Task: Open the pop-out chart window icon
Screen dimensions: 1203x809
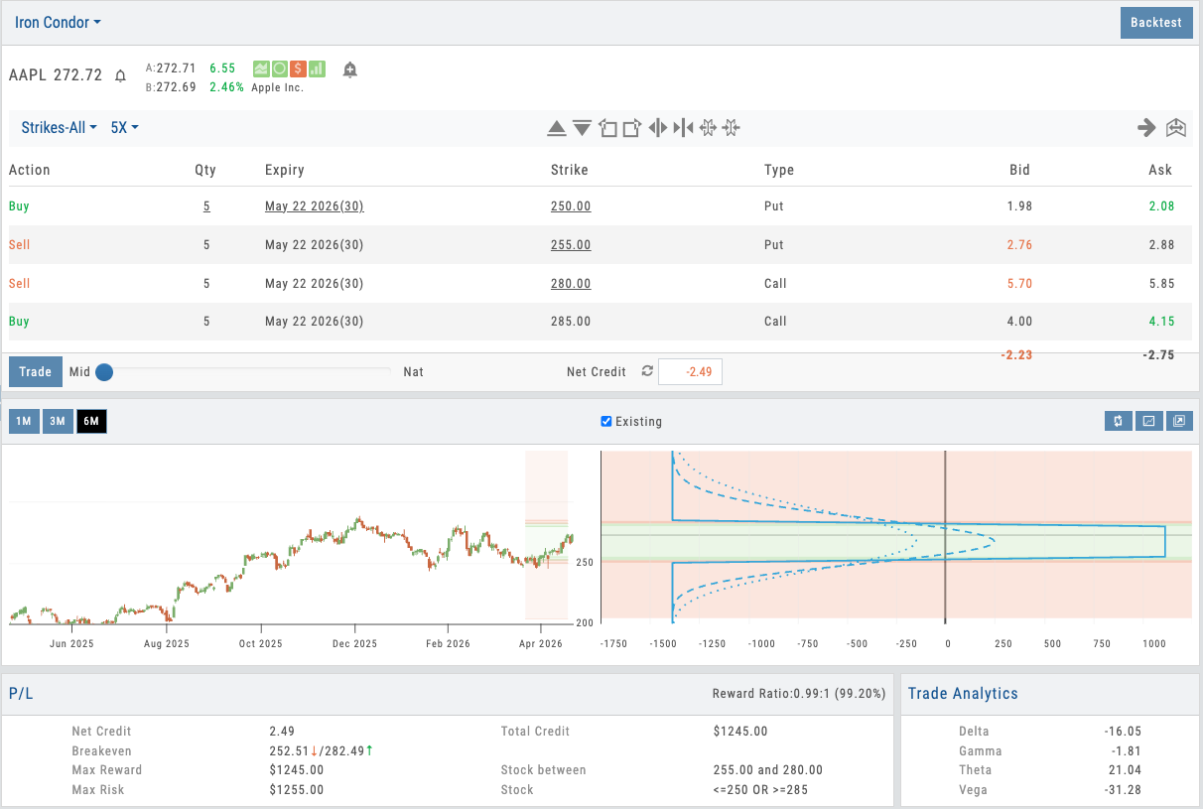Action: coord(1178,421)
